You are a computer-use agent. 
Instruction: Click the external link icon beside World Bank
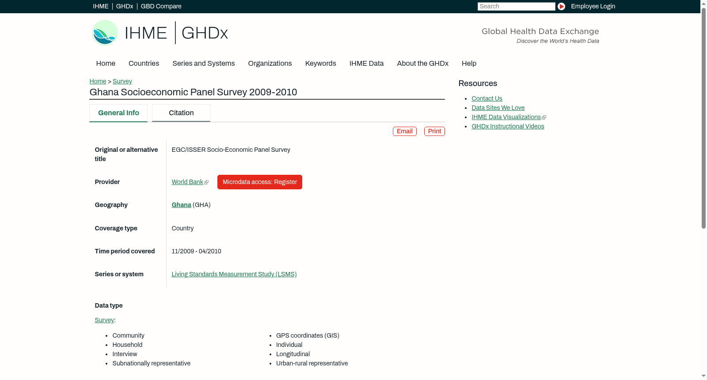tap(206, 182)
